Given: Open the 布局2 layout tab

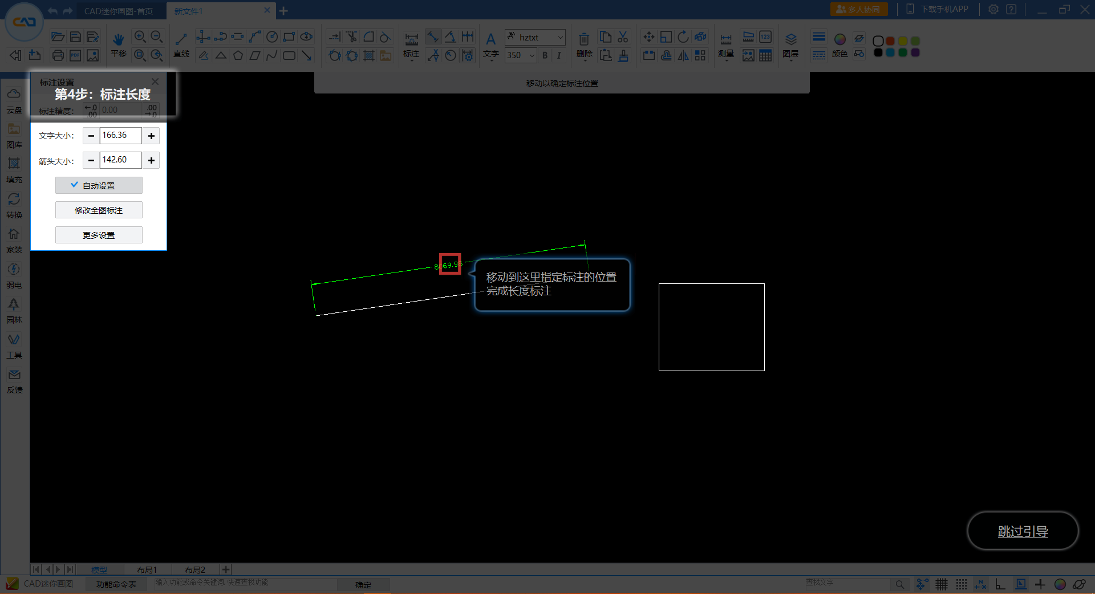Looking at the screenshot, I should (195, 569).
